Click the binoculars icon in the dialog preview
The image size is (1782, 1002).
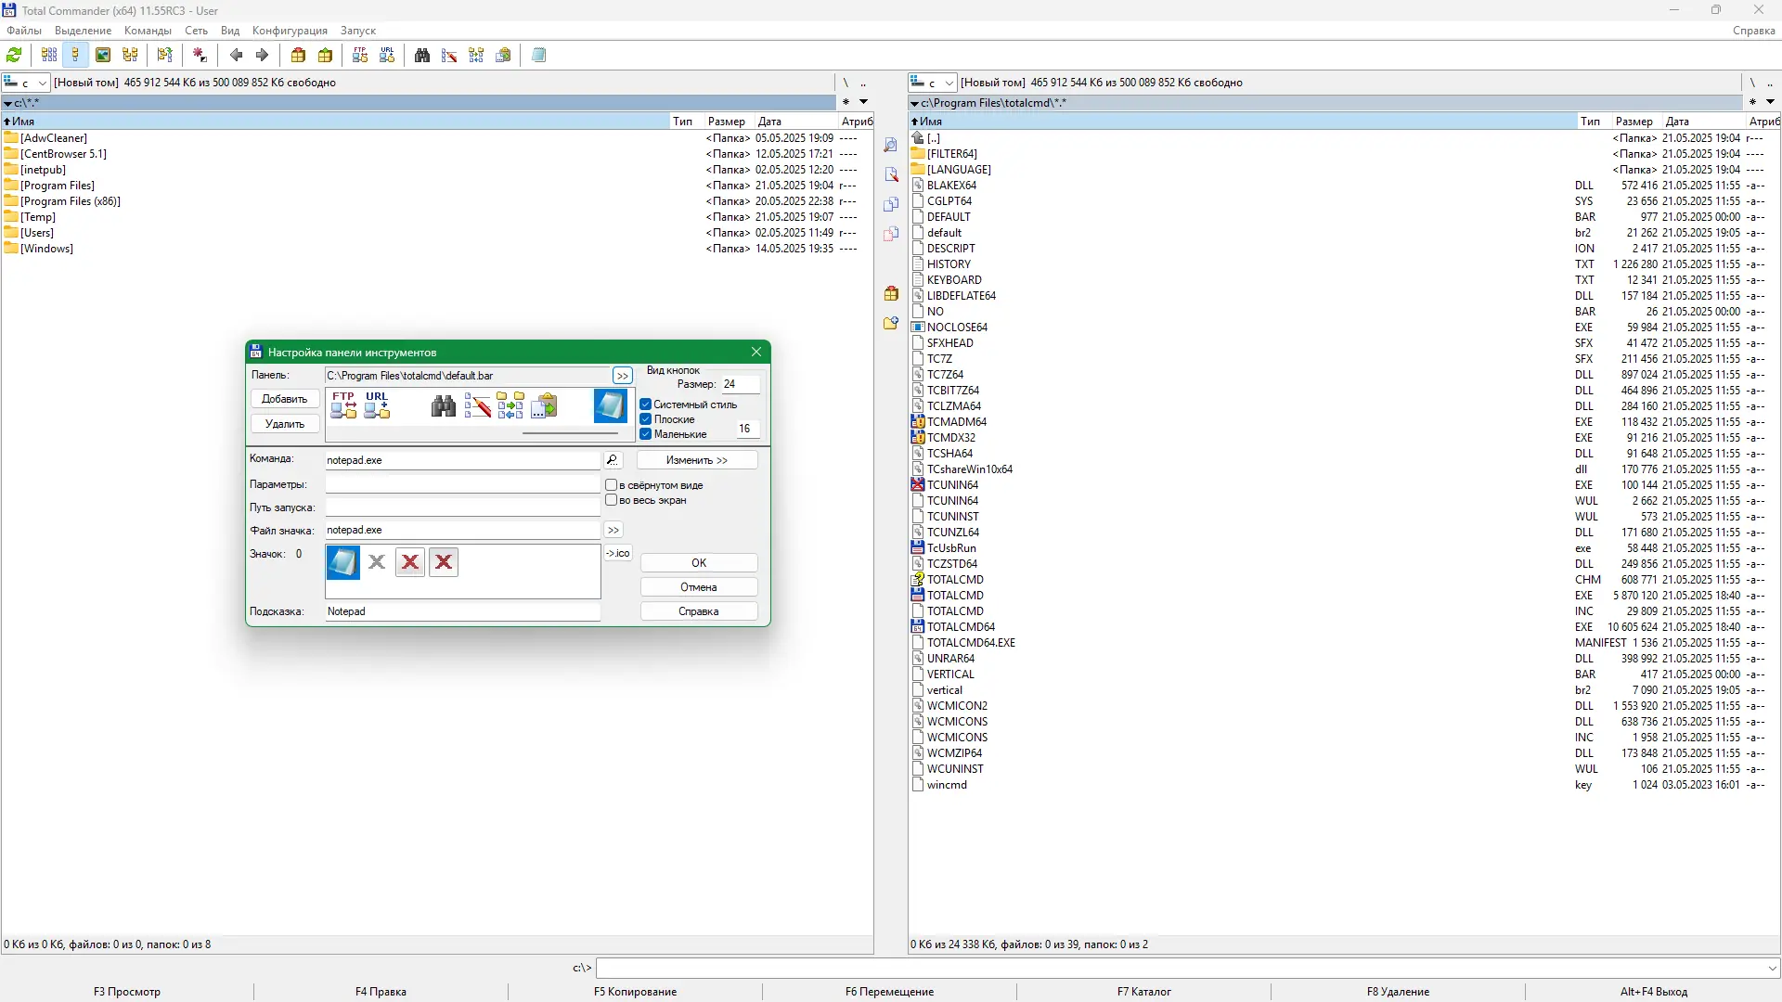click(444, 405)
